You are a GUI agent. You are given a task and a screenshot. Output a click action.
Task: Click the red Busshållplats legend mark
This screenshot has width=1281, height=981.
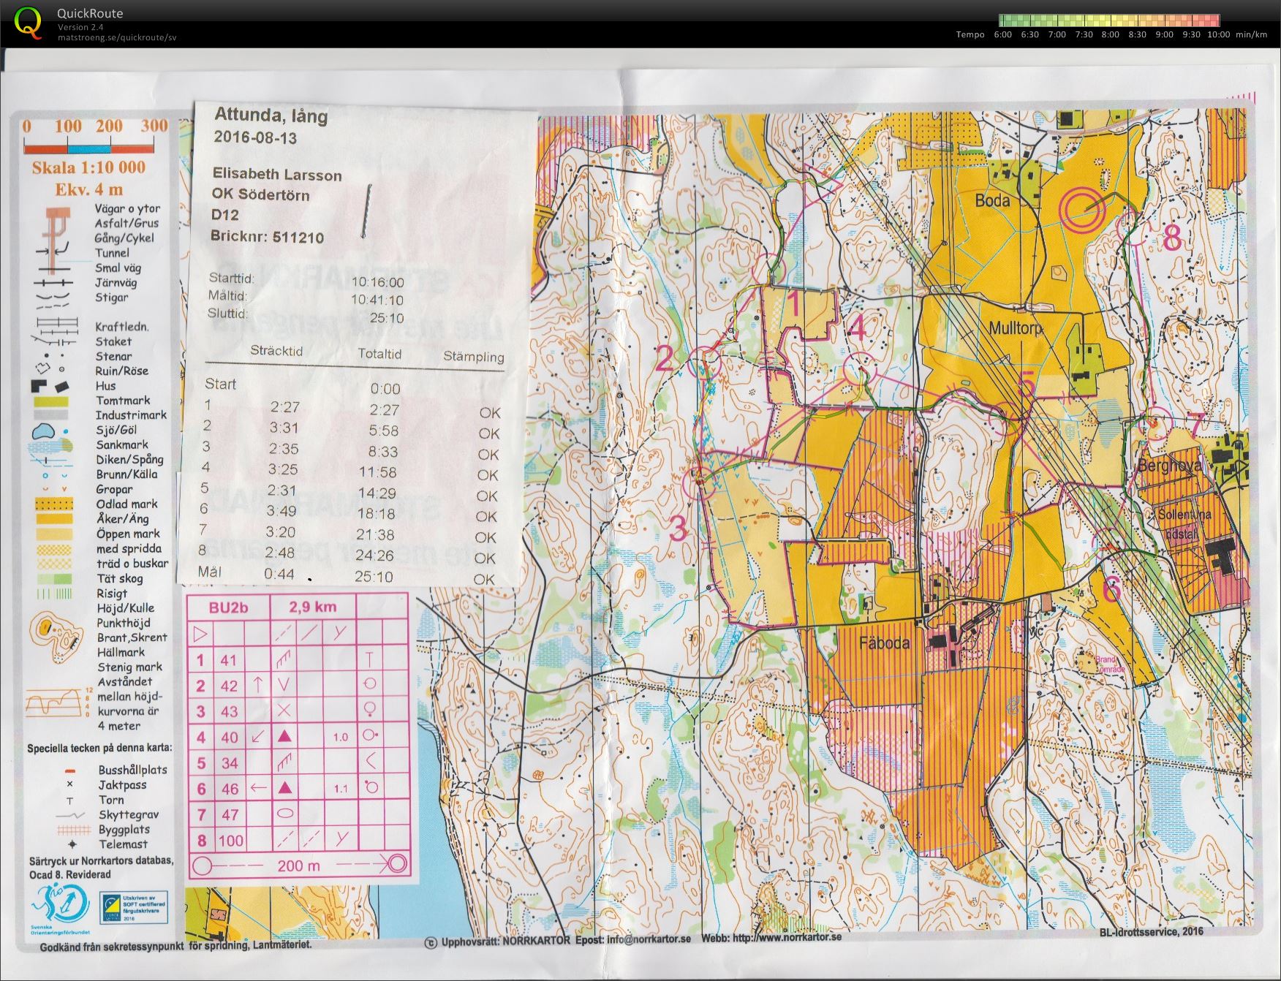click(x=70, y=771)
